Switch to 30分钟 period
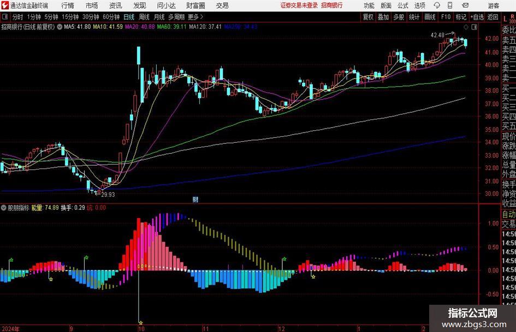This screenshot has height=332, width=516. click(x=91, y=17)
